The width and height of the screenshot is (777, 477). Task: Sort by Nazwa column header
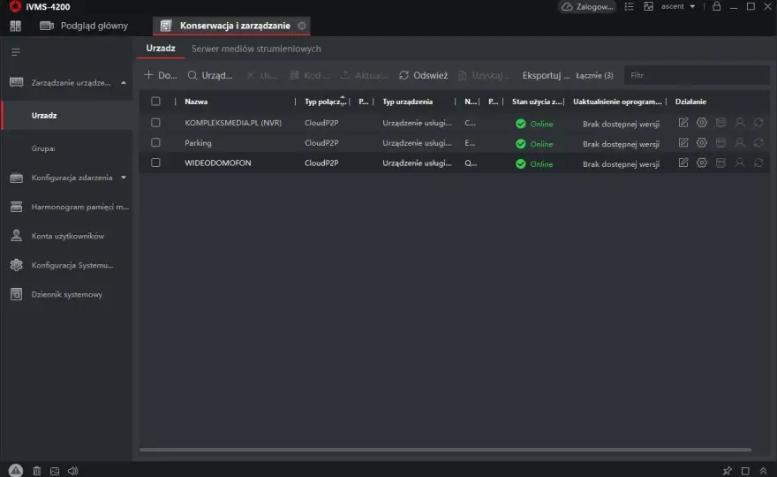(x=196, y=102)
